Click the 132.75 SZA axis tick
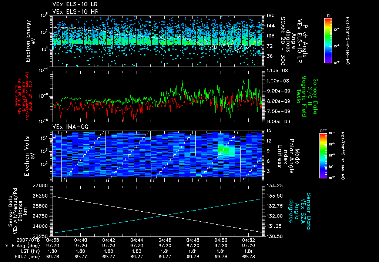379x262 pixels. click(x=275, y=206)
